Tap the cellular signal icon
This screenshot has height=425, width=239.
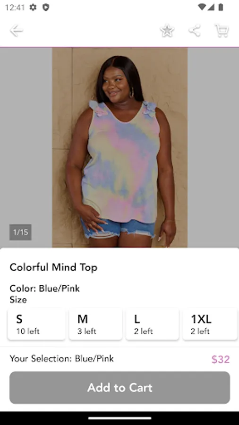[211, 7]
